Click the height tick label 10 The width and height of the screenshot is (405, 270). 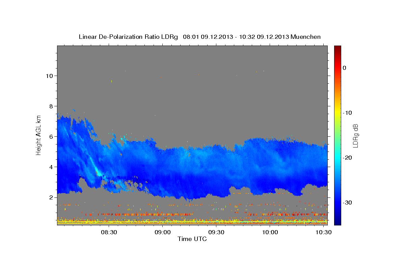click(49, 76)
